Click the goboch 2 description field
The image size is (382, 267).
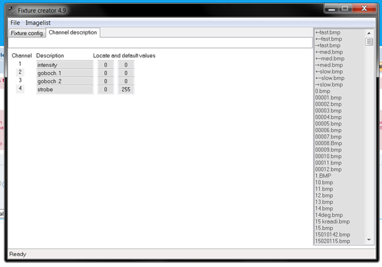[x=64, y=81]
